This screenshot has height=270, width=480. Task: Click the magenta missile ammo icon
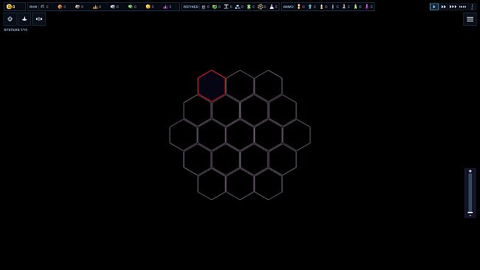click(x=366, y=7)
